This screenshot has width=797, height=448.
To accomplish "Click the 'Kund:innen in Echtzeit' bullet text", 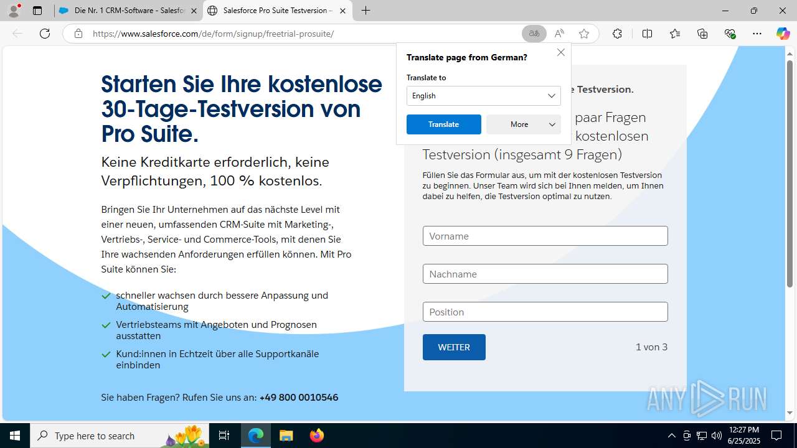I will coord(217,360).
